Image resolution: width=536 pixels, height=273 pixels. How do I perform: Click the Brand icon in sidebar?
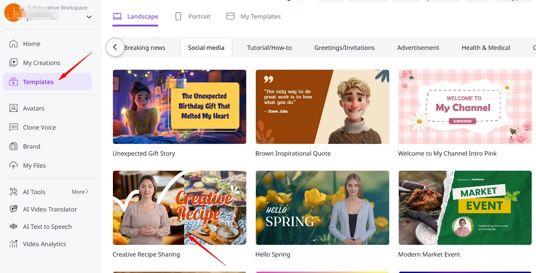click(x=13, y=146)
